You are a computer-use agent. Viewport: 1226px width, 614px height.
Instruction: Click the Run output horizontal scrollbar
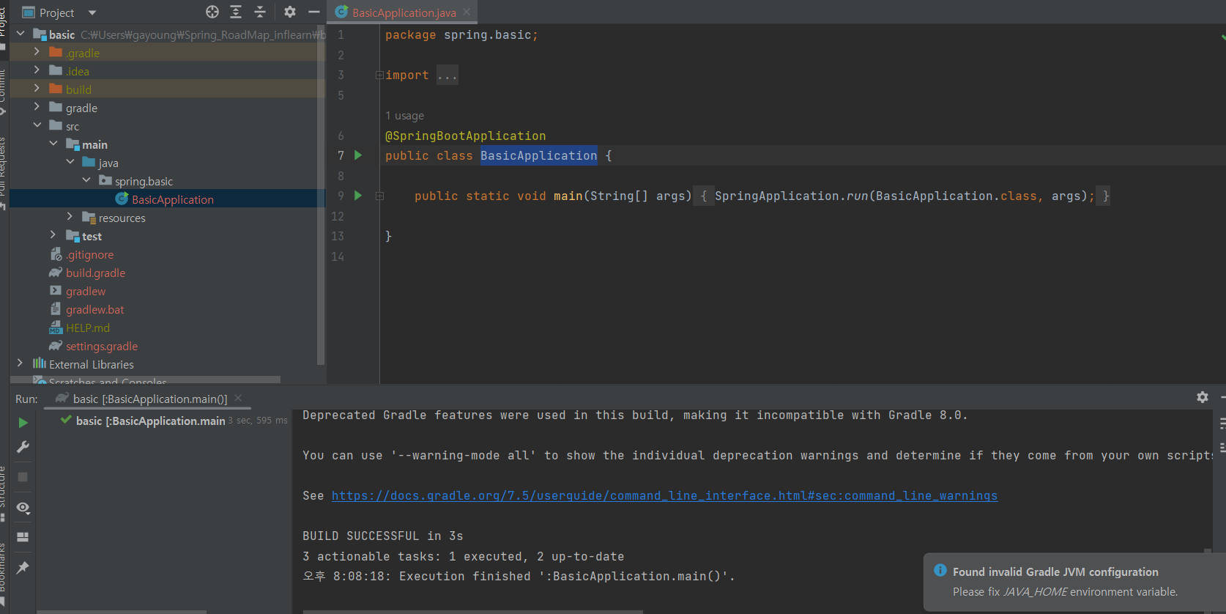472,612
